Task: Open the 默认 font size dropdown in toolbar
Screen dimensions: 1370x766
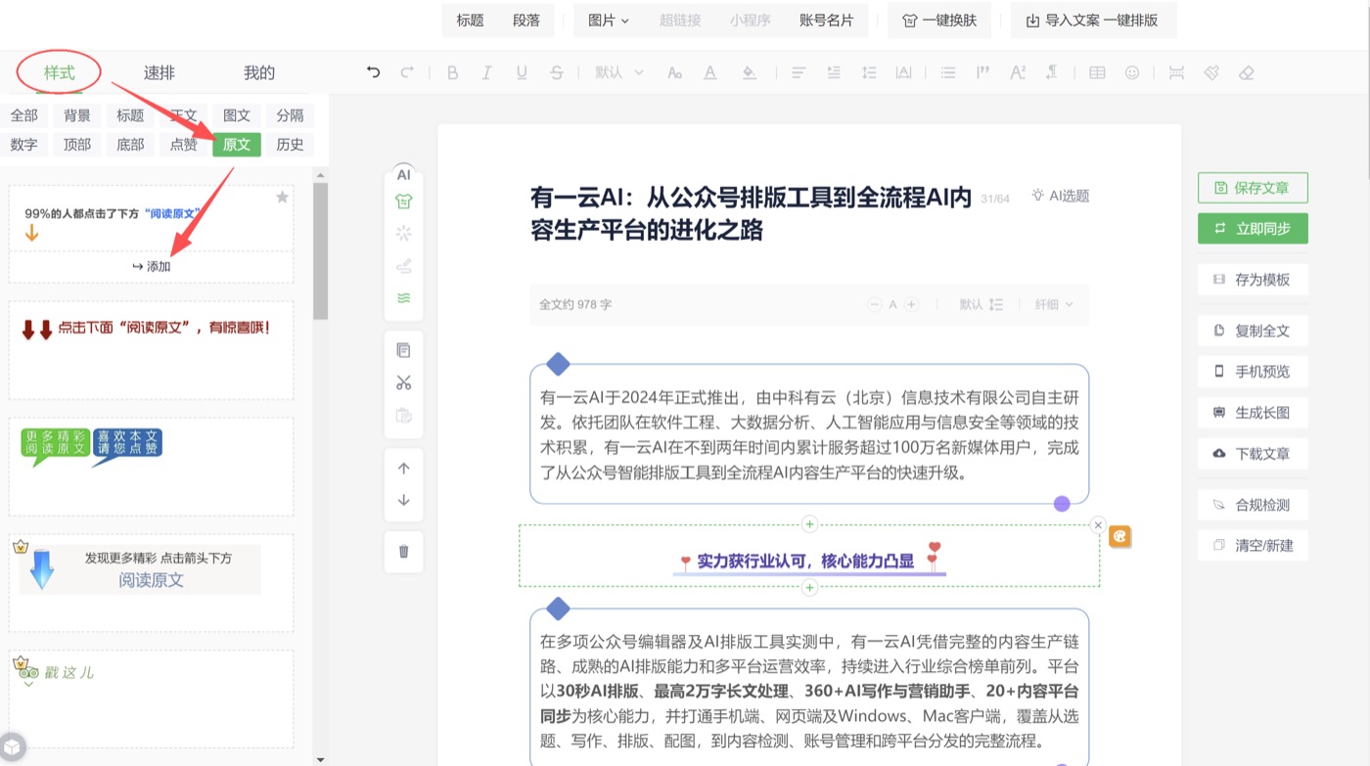Action: pyautogui.click(x=619, y=72)
